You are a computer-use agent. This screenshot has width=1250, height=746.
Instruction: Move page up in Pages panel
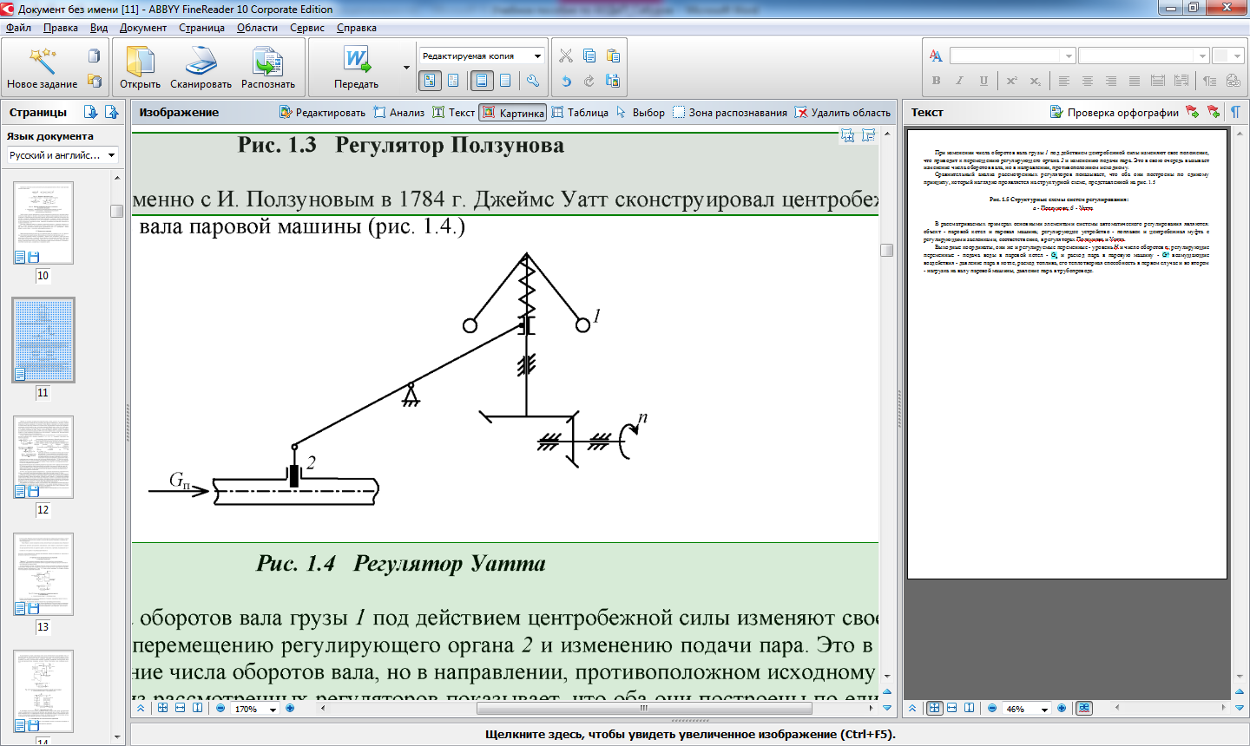point(112,112)
